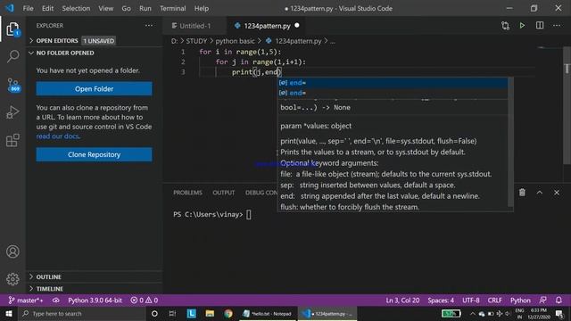
Task: Open Windows Start menu
Action: click(8, 314)
